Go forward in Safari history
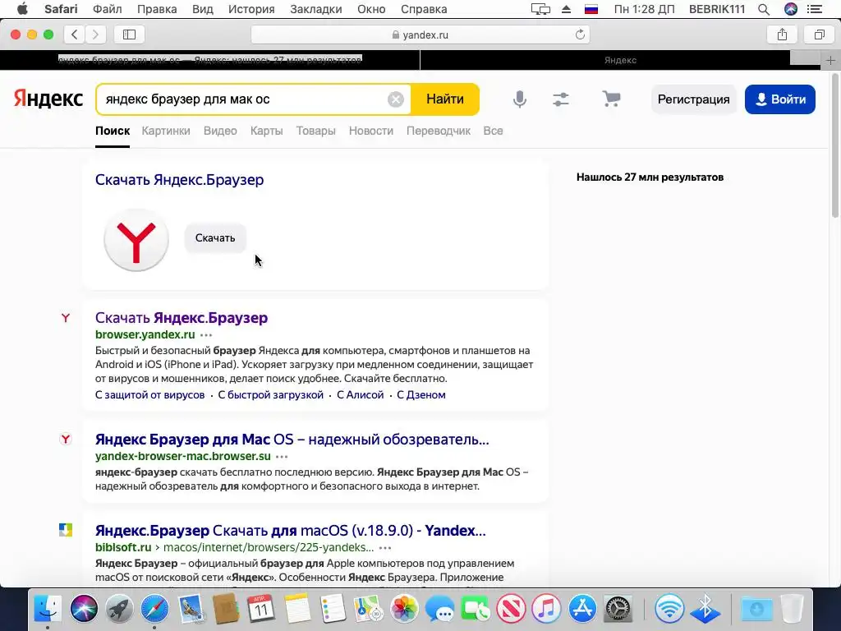This screenshot has width=841, height=631. tap(95, 35)
